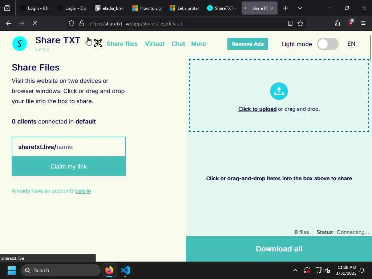Open Firefox application menu
The width and height of the screenshot is (372, 279).
[363, 23]
